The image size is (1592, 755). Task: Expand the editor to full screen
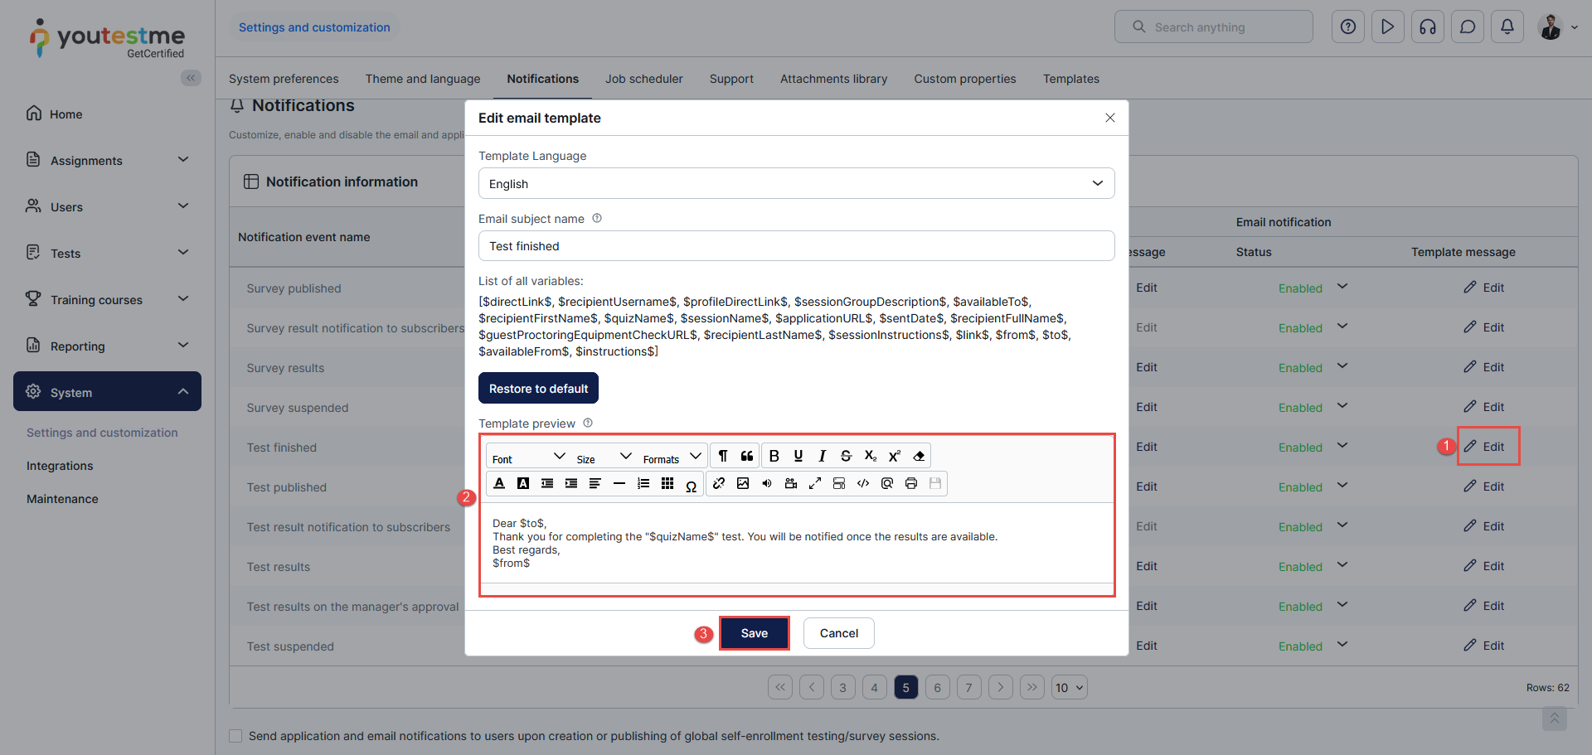pyautogui.click(x=815, y=484)
